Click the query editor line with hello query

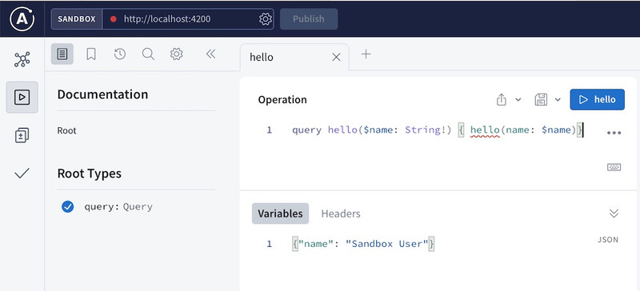click(x=438, y=130)
